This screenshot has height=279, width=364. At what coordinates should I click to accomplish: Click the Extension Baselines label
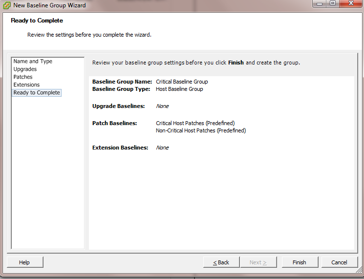pos(120,148)
